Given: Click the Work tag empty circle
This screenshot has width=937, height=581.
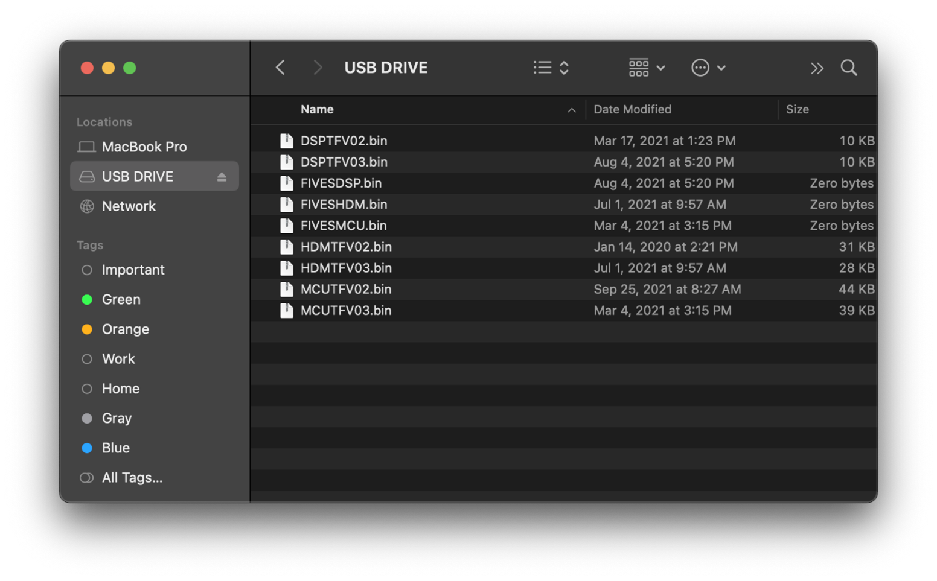Looking at the screenshot, I should pyautogui.click(x=87, y=359).
